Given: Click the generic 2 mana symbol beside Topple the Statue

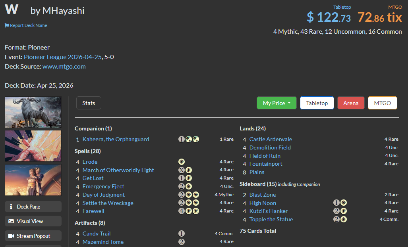Looking at the screenshot, I should (336, 219).
